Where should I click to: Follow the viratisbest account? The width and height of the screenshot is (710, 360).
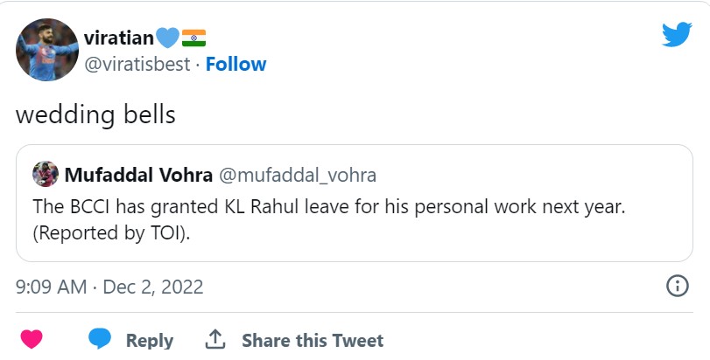click(x=236, y=65)
